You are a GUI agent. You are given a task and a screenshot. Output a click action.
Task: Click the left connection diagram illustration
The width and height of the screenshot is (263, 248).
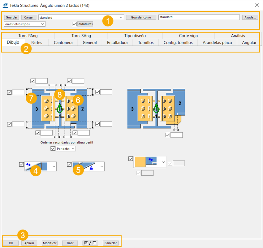[60, 109]
